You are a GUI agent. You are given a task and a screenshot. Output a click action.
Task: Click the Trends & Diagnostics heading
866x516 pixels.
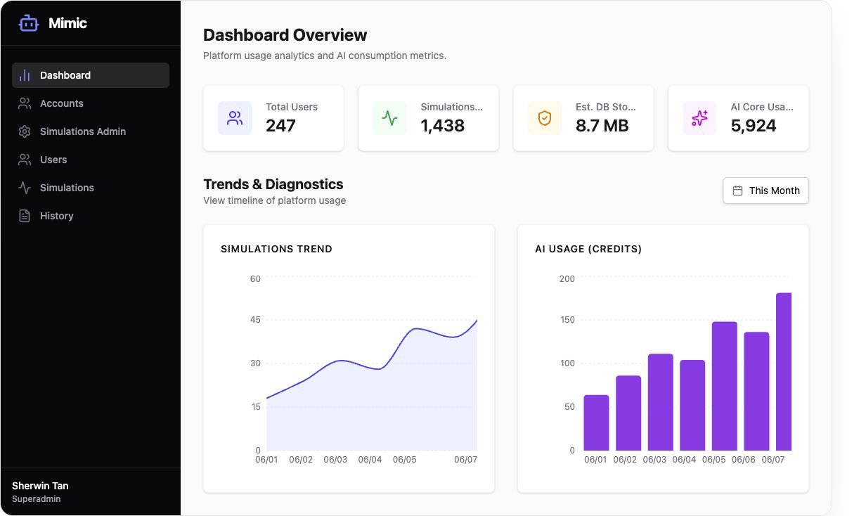pyautogui.click(x=273, y=184)
